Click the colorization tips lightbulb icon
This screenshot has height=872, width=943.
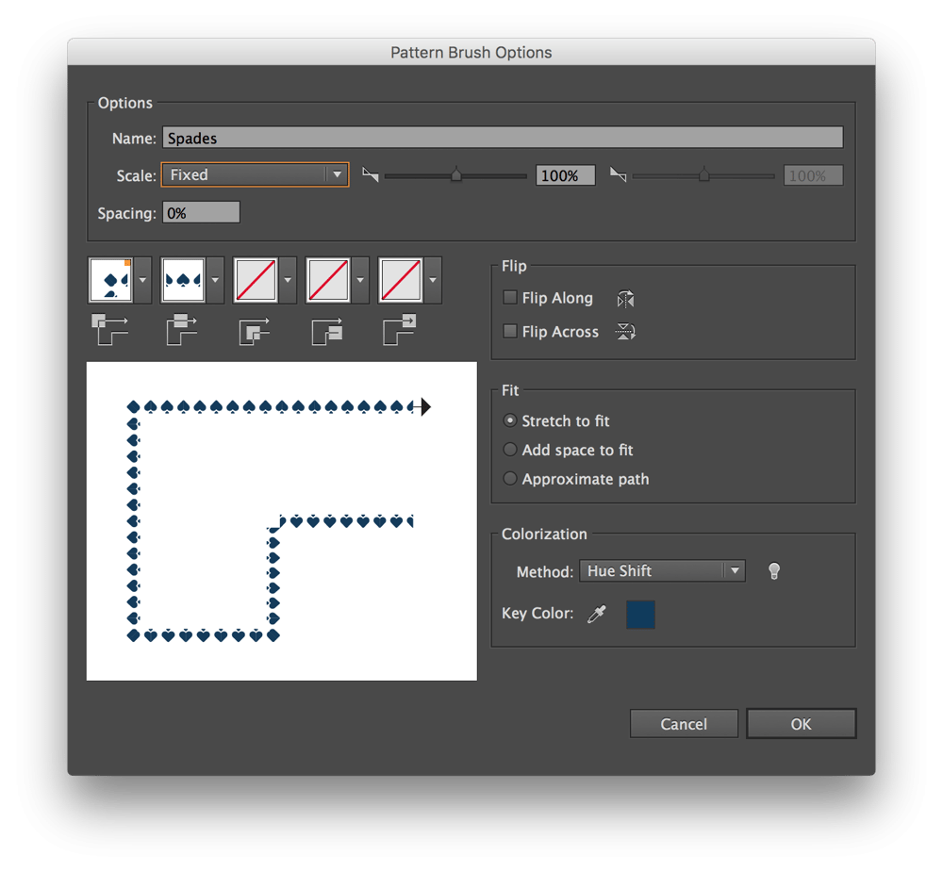coord(774,570)
